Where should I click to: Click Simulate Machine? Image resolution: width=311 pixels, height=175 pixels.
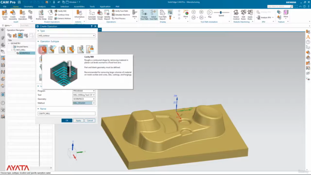point(121,15)
